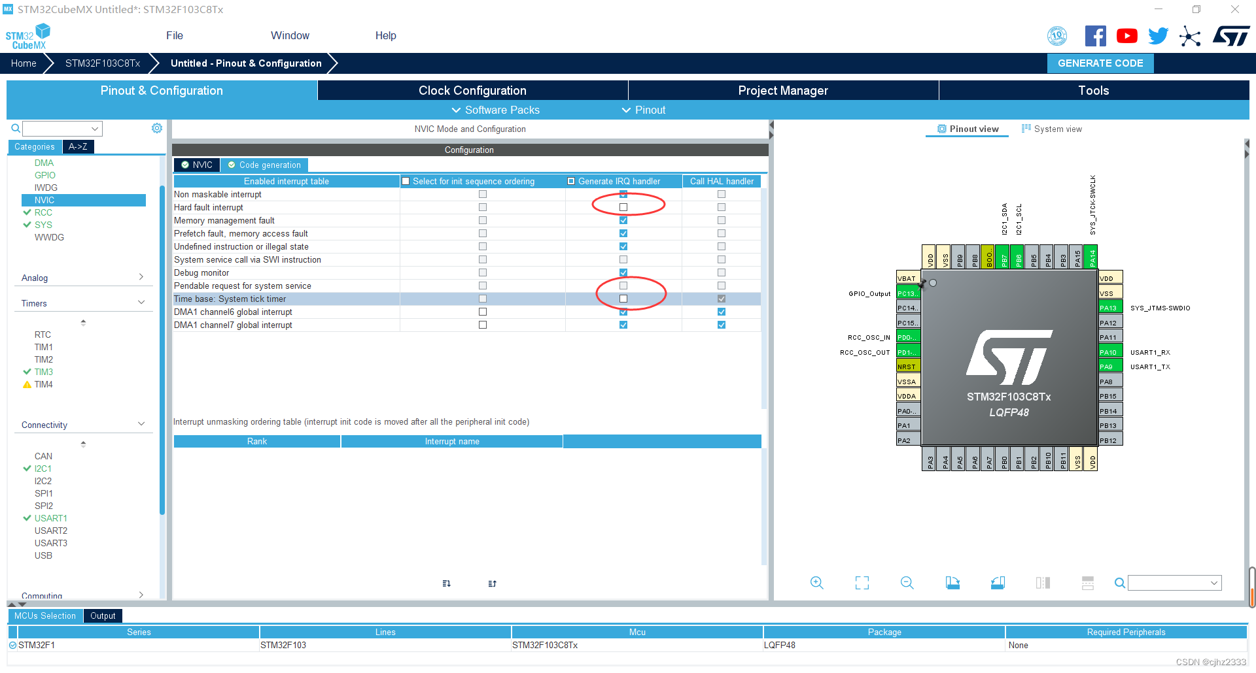
Task: Expand the Analog category
Action: [141, 277]
